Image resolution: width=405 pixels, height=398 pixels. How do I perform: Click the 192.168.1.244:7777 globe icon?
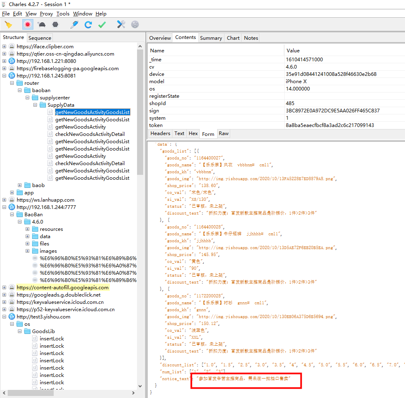12,207
